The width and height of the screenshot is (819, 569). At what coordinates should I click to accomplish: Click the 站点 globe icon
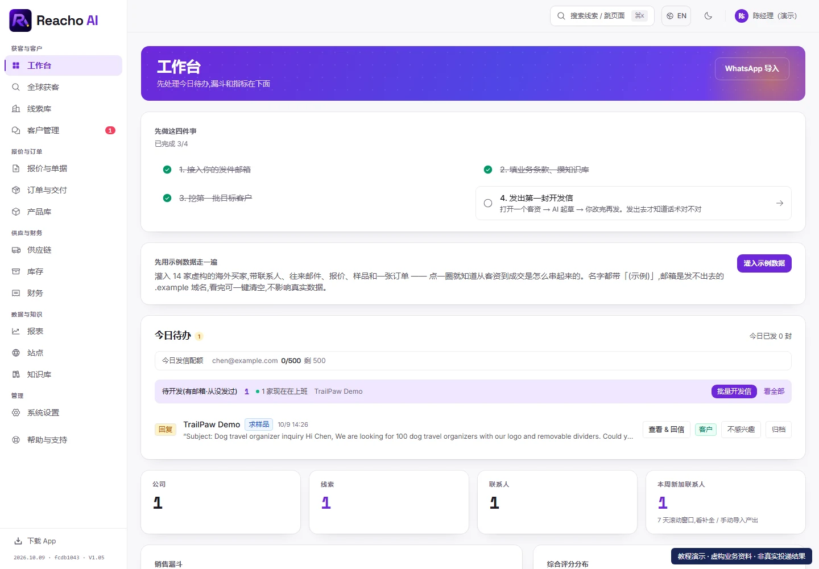point(16,353)
